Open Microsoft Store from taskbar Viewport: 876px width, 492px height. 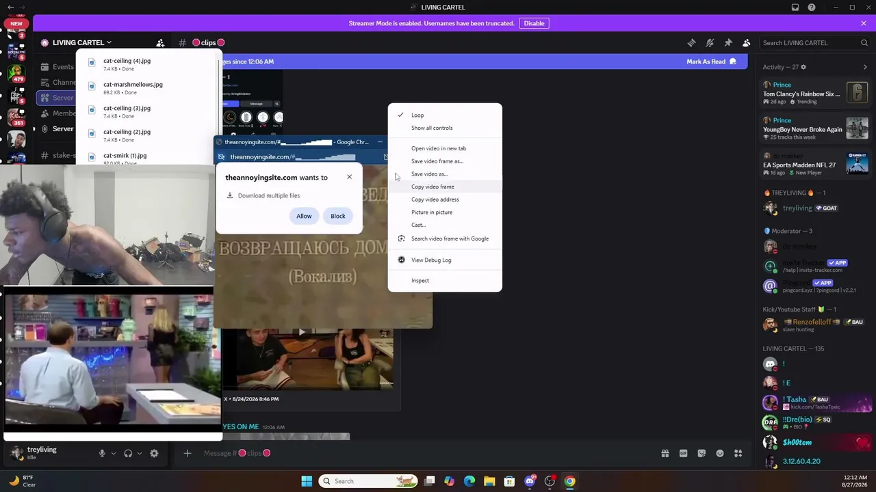[509, 481]
